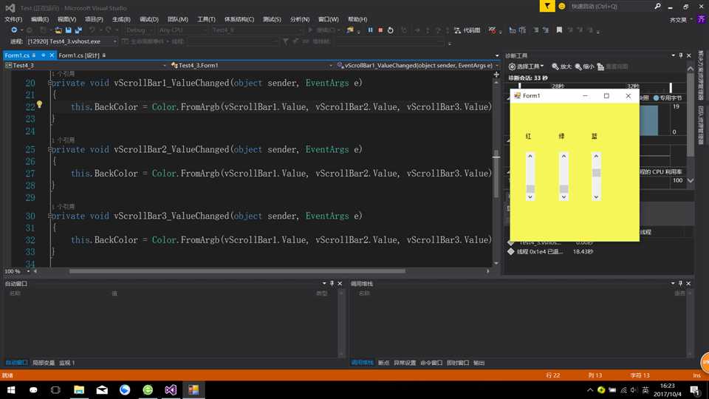This screenshot has height=399, width=709.
Task: Switch to the Locals (局部变量) tab
Action: [44, 363]
